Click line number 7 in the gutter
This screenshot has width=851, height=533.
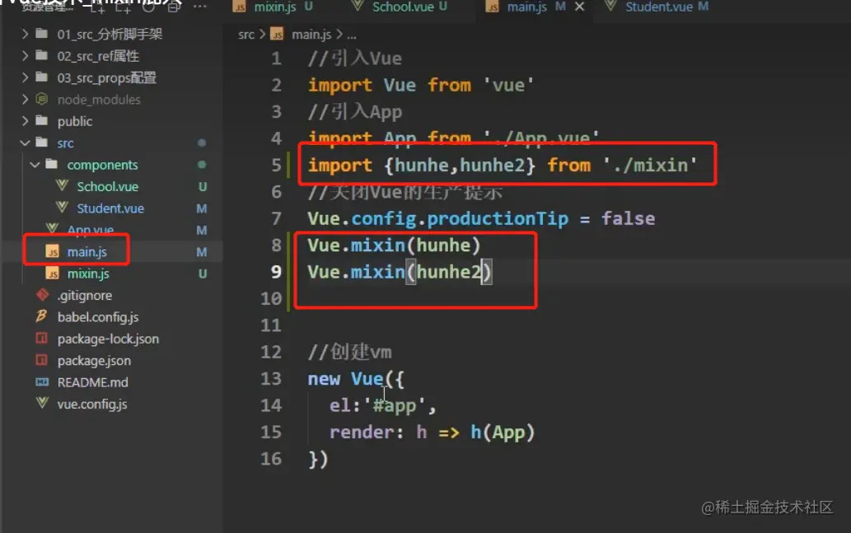point(276,218)
